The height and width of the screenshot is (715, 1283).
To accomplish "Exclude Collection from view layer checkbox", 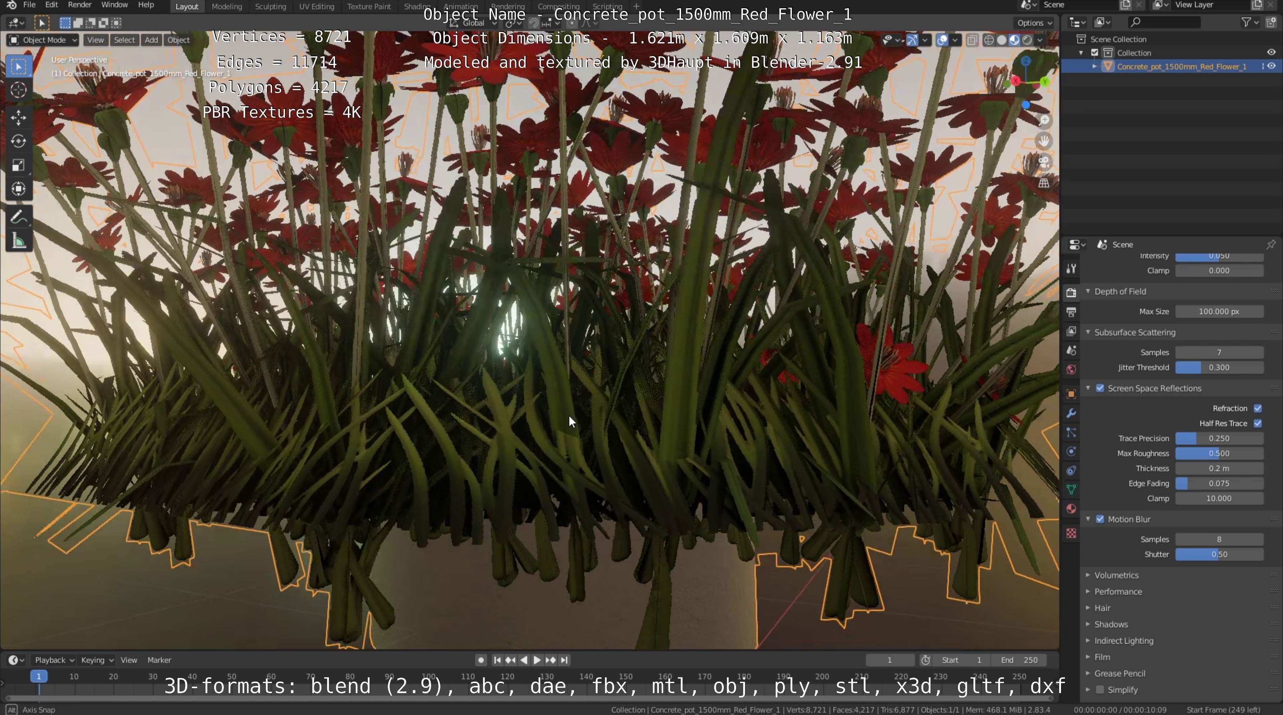I will click(x=1095, y=52).
